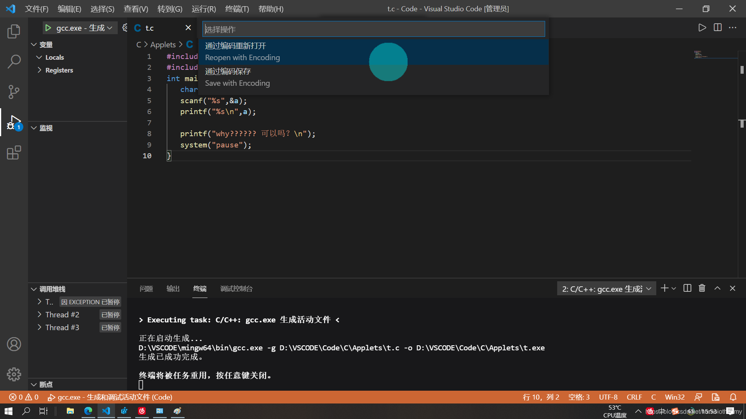The image size is (746, 419).
Task: Open the Accounts icon in activity bar
Action: pyautogui.click(x=14, y=344)
